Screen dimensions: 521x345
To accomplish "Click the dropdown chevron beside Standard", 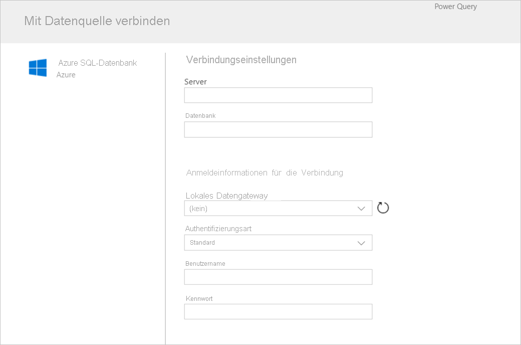I will (x=361, y=242).
